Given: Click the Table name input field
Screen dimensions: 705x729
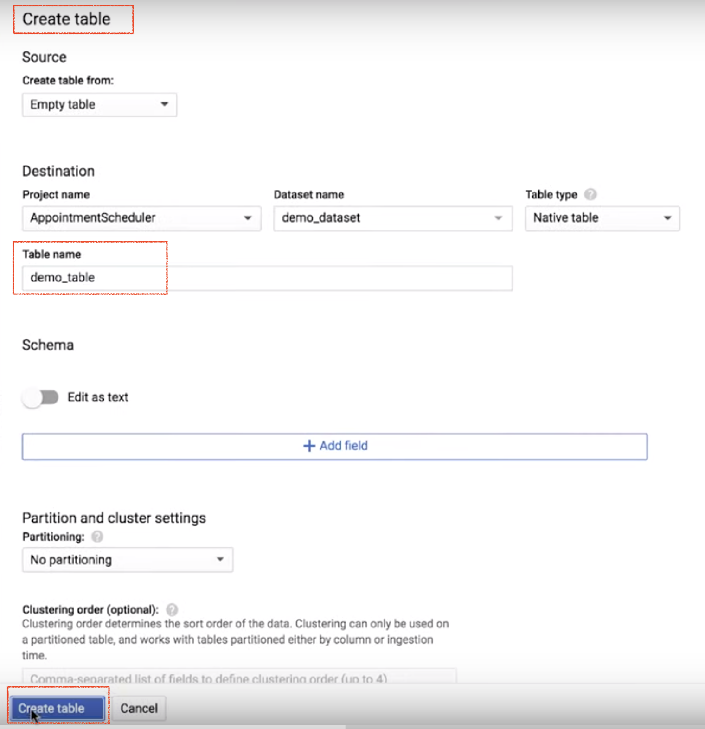Looking at the screenshot, I should [x=267, y=278].
